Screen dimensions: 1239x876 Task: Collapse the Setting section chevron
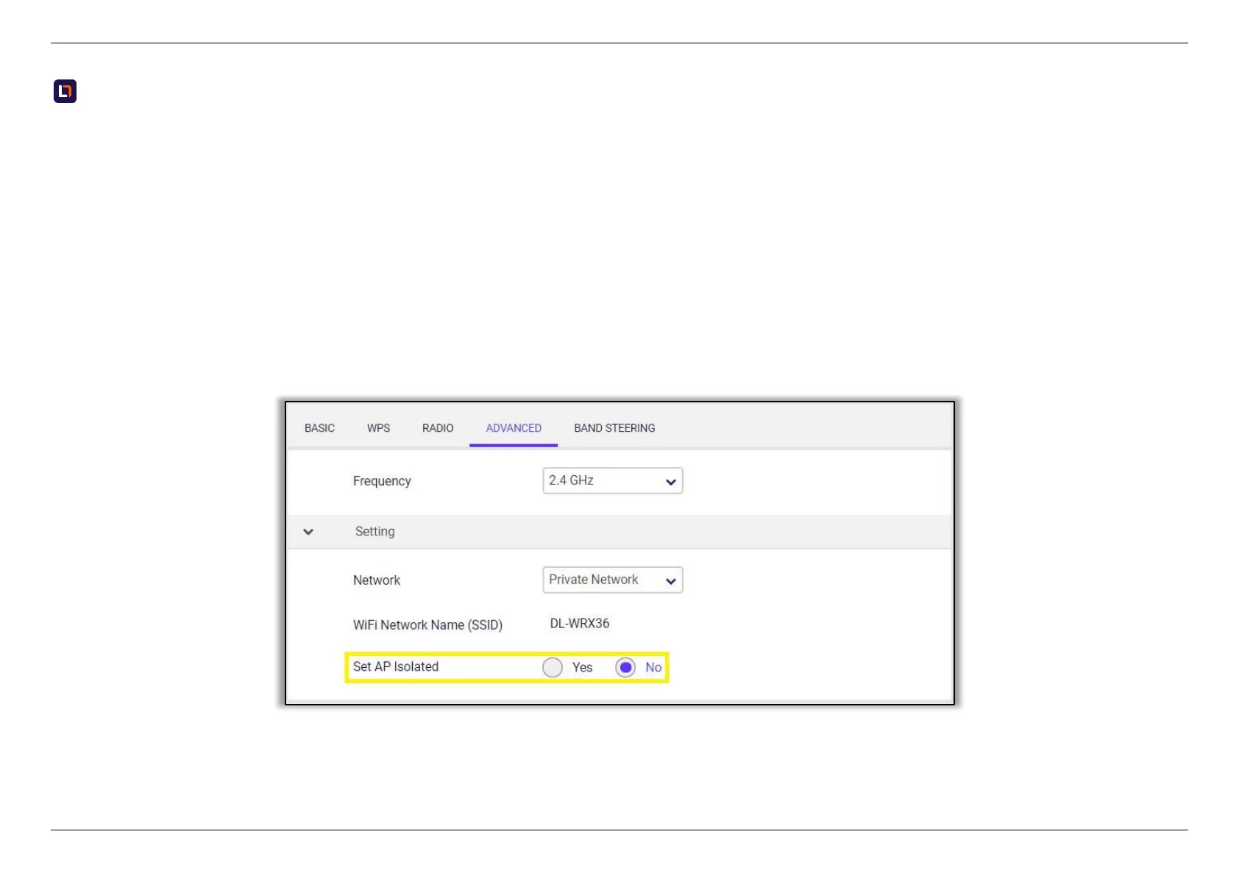pos(308,532)
